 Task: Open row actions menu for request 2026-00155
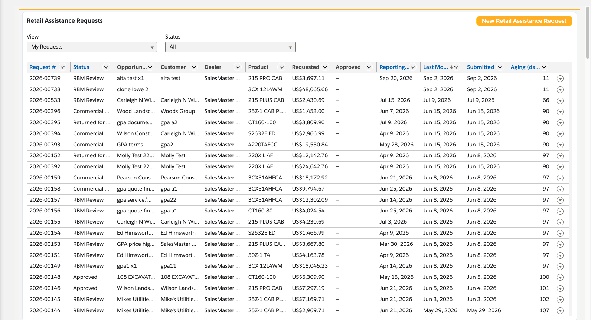click(560, 222)
